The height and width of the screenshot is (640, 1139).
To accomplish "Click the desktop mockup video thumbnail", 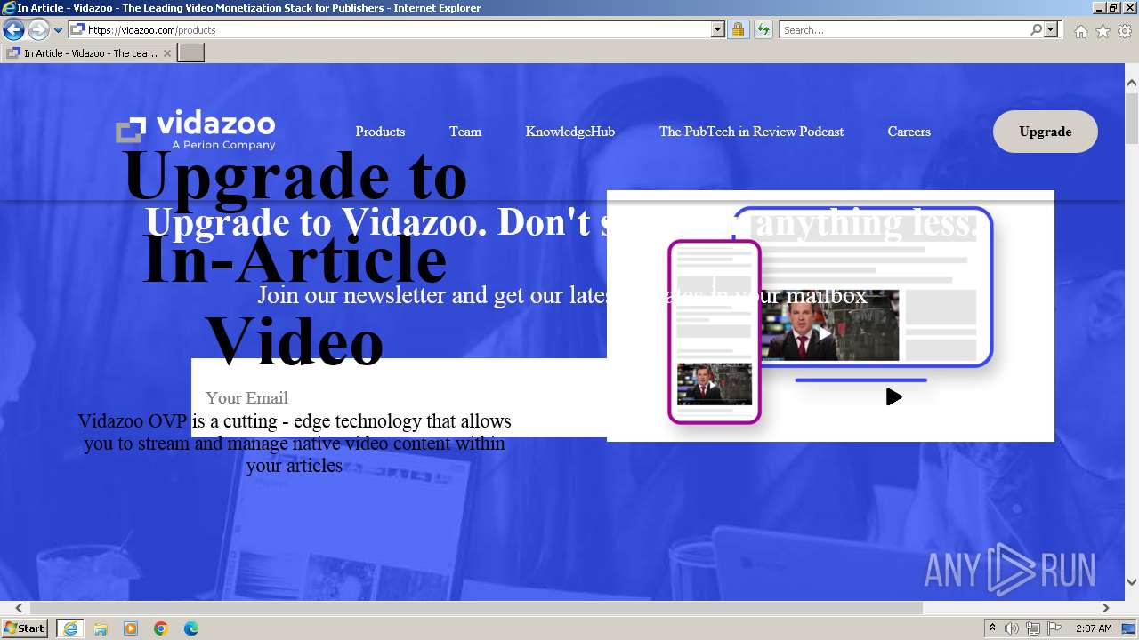I will click(x=830, y=325).
